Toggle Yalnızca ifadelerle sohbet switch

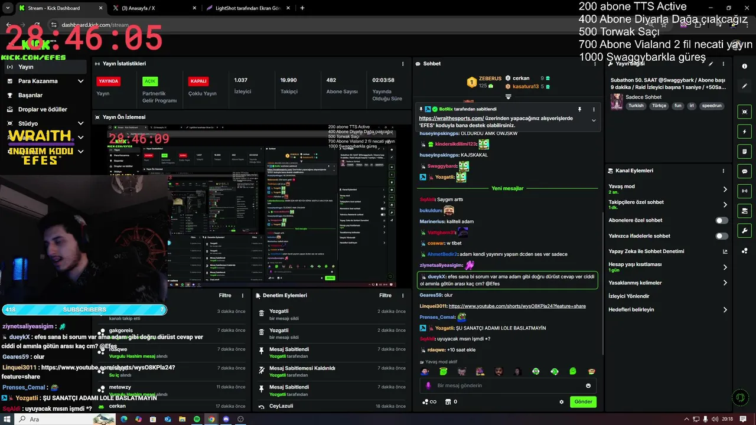point(722,236)
